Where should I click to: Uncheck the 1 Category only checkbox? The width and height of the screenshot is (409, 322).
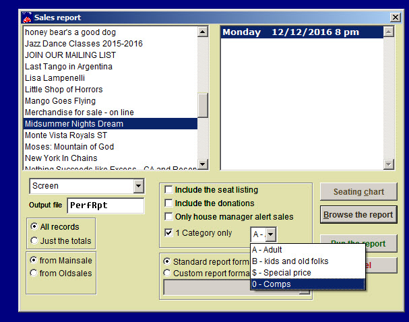click(x=169, y=233)
